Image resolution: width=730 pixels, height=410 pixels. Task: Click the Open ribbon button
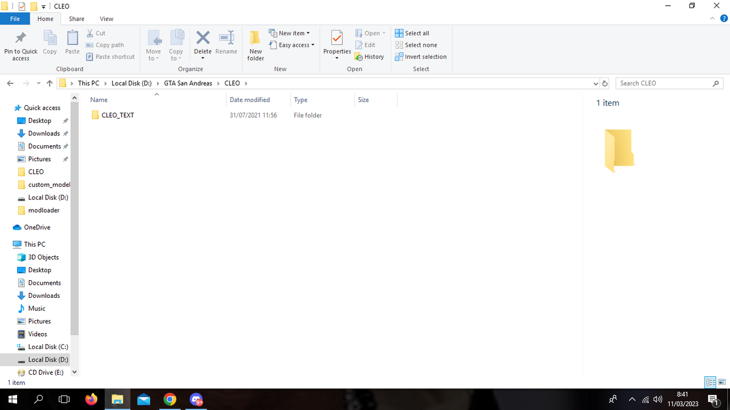(370, 33)
